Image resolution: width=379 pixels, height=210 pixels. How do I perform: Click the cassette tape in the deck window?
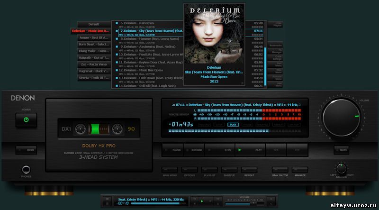(99, 129)
